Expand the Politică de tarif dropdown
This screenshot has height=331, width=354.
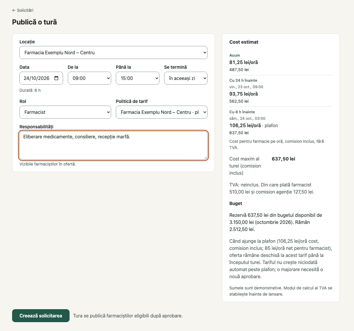pos(162,112)
